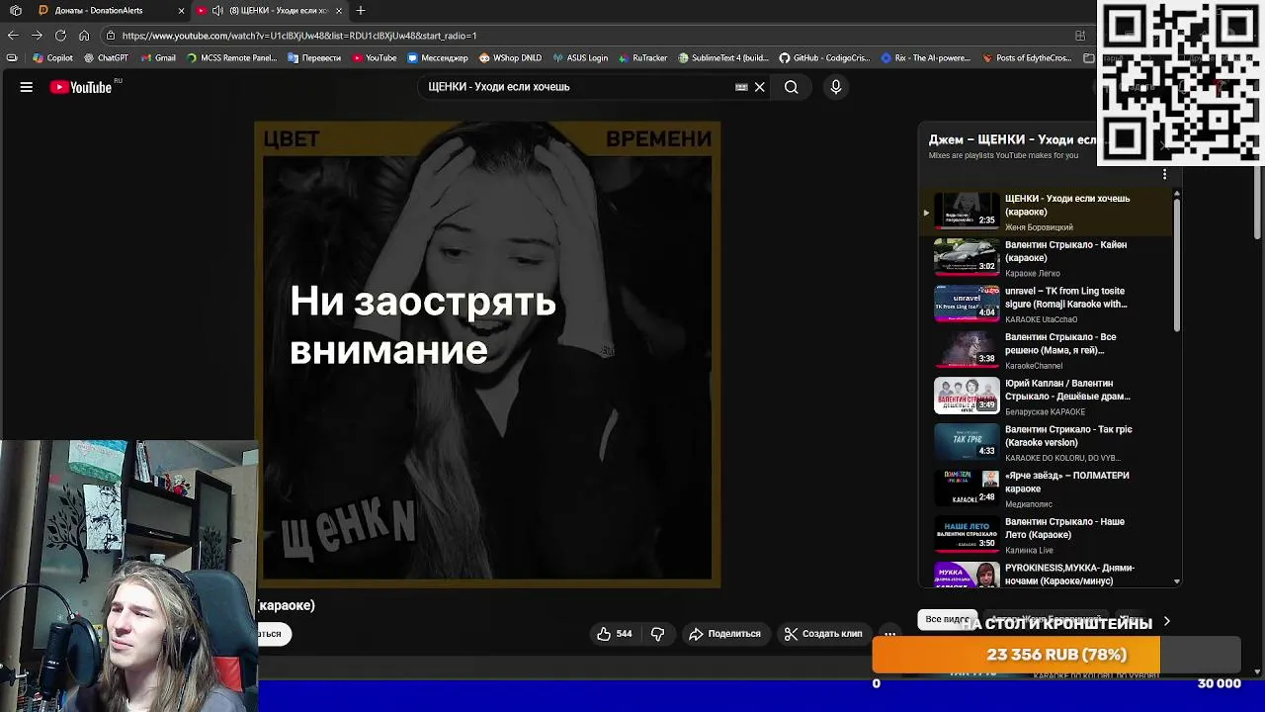This screenshot has height=712, width=1265.
Task: Open the currently playing 2:35 ЩЕНКИ thumbnail
Action: [x=967, y=211]
